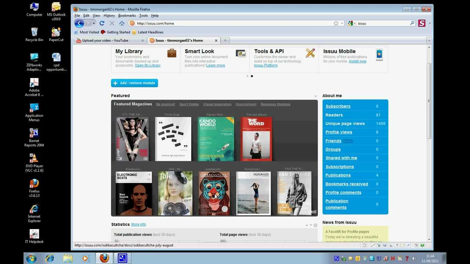The width and height of the screenshot is (470, 264).
Task: Click the search magnifier icon
Action: (x=412, y=23)
